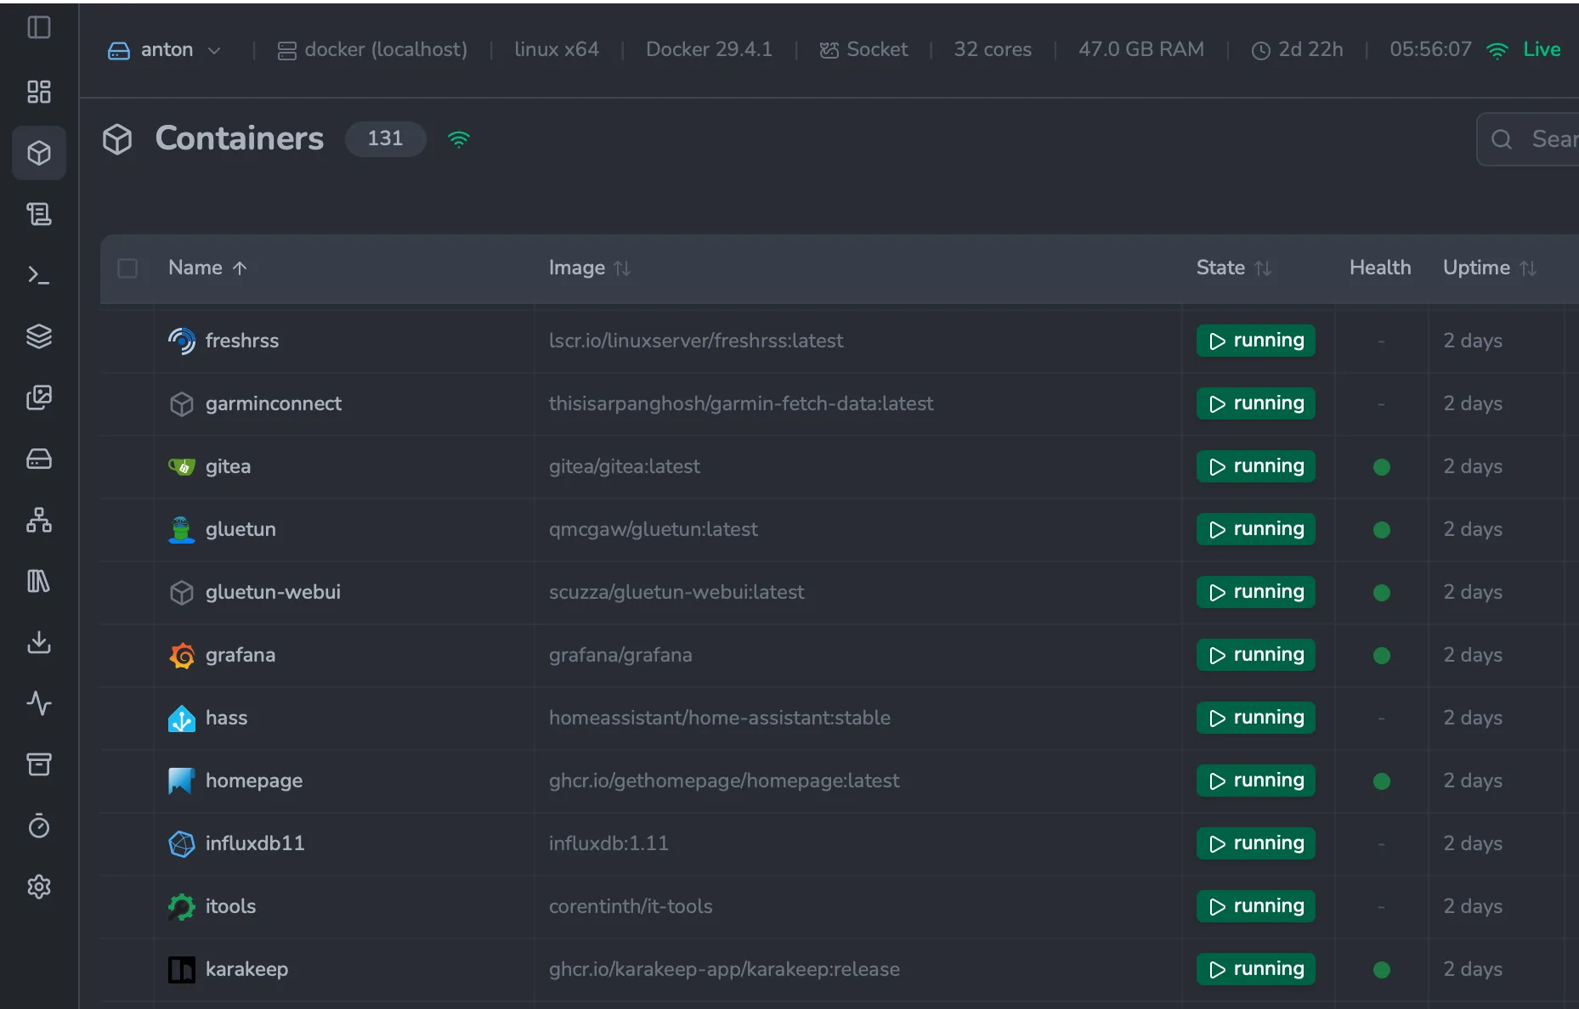
Task: Click the grafana container icon
Action: (182, 655)
